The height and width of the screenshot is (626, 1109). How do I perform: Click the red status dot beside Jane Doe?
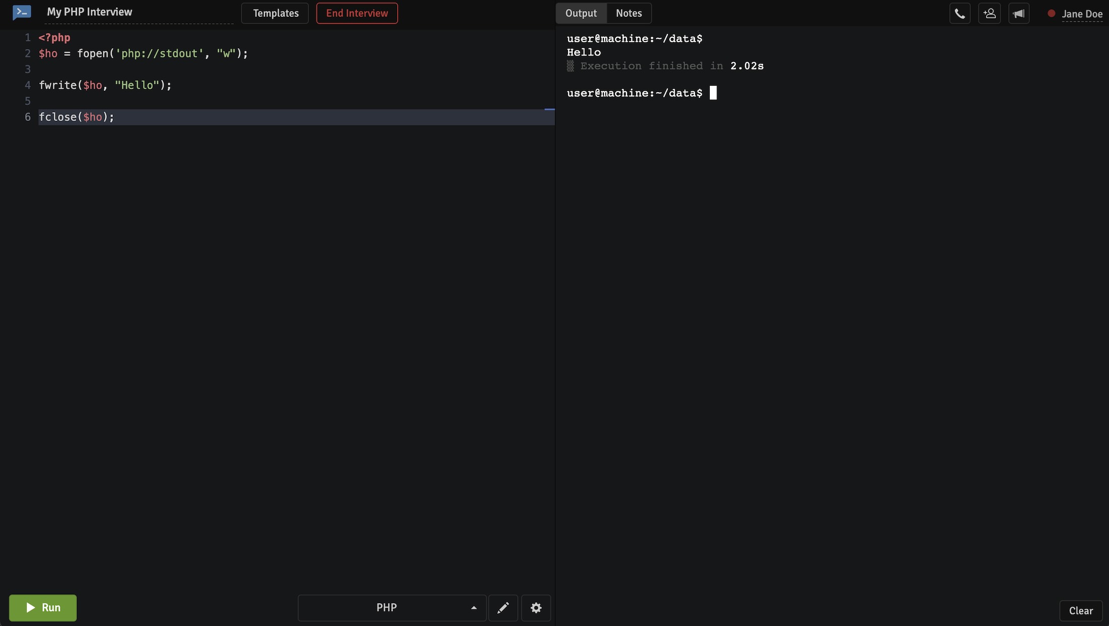pyautogui.click(x=1051, y=14)
